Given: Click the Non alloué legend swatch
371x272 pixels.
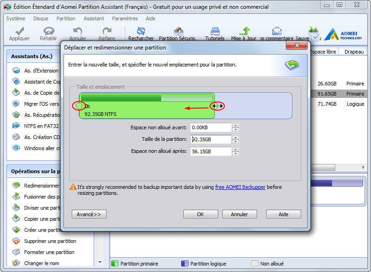Looking at the screenshot, I should pyautogui.click(x=255, y=263).
